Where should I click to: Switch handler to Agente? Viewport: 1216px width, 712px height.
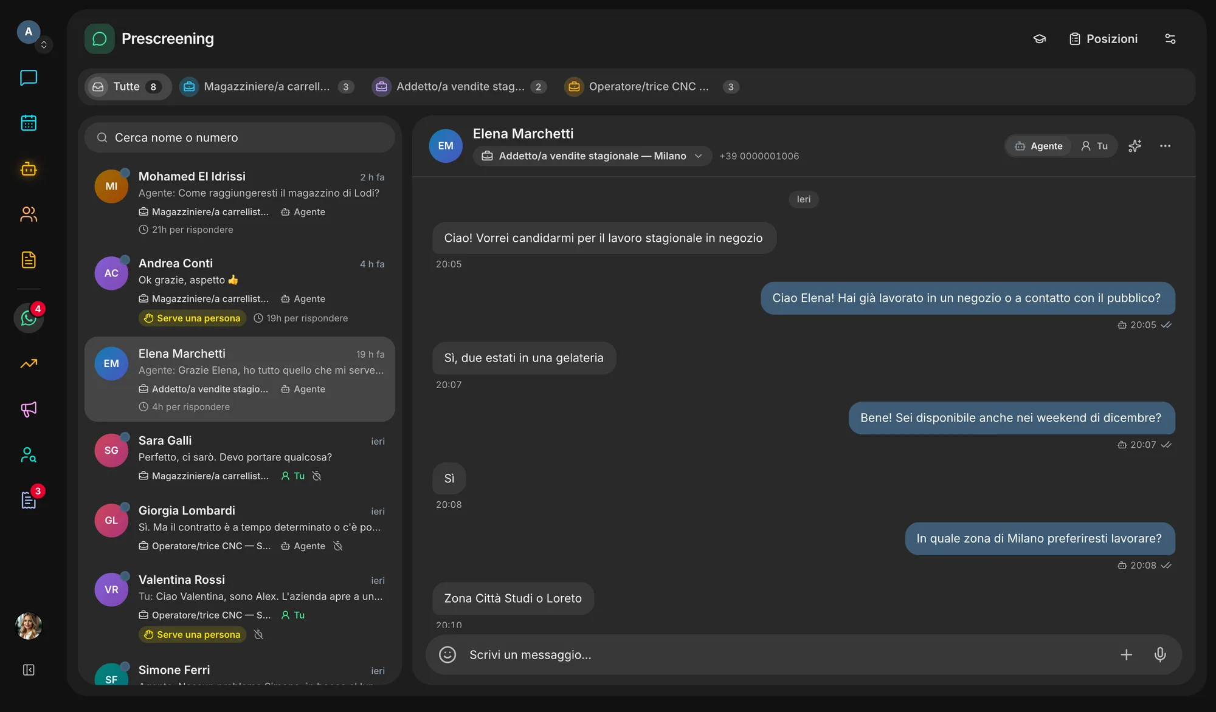(1038, 146)
